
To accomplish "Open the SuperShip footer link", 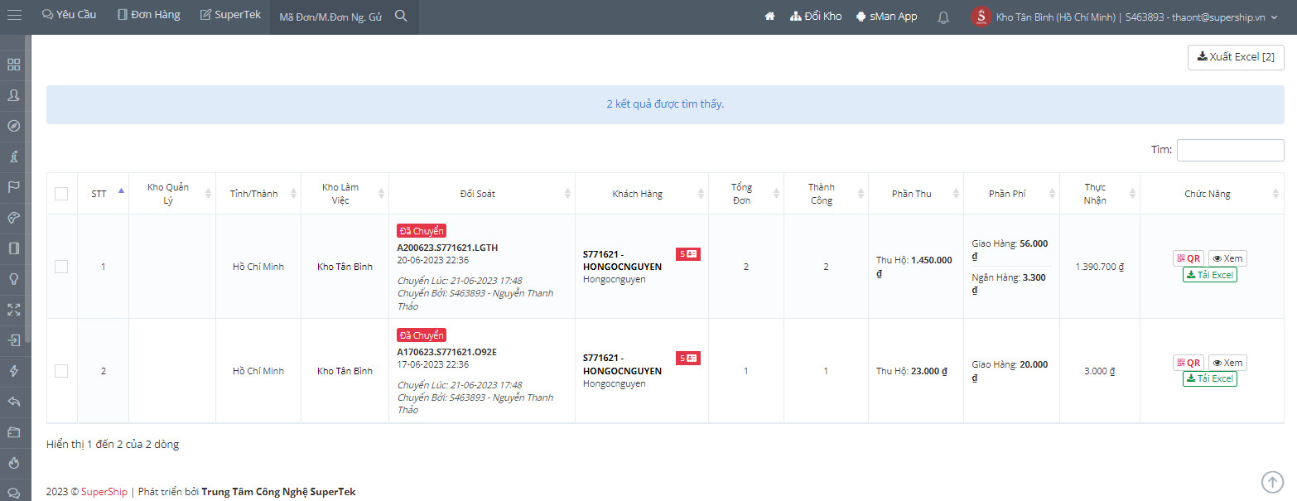I will click(104, 492).
